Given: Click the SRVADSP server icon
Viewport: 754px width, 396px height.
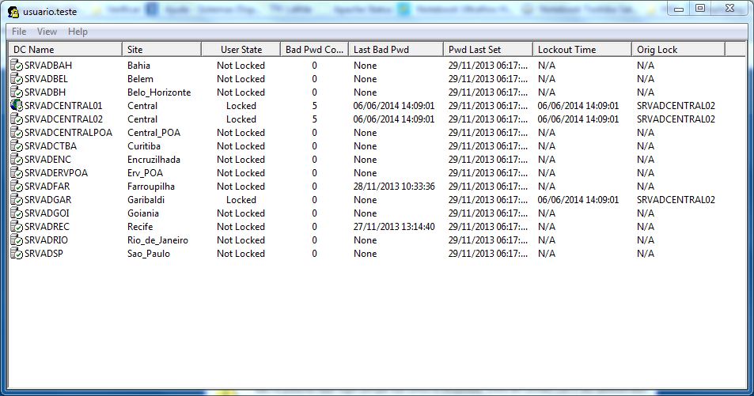Looking at the screenshot, I should pyautogui.click(x=17, y=254).
